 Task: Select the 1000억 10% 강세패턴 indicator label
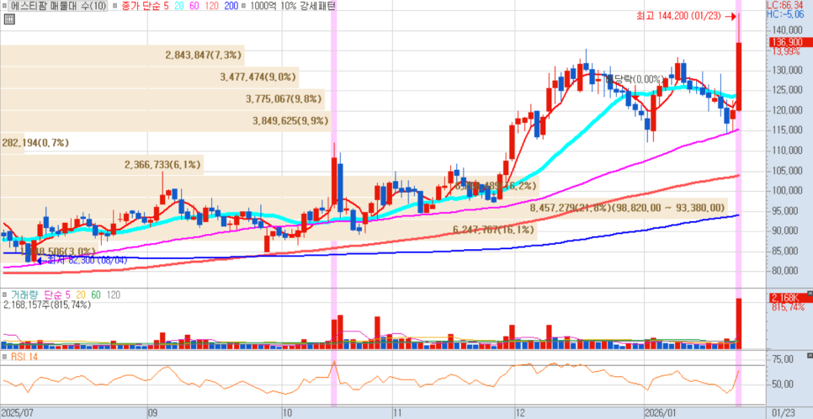click(292, 6)
